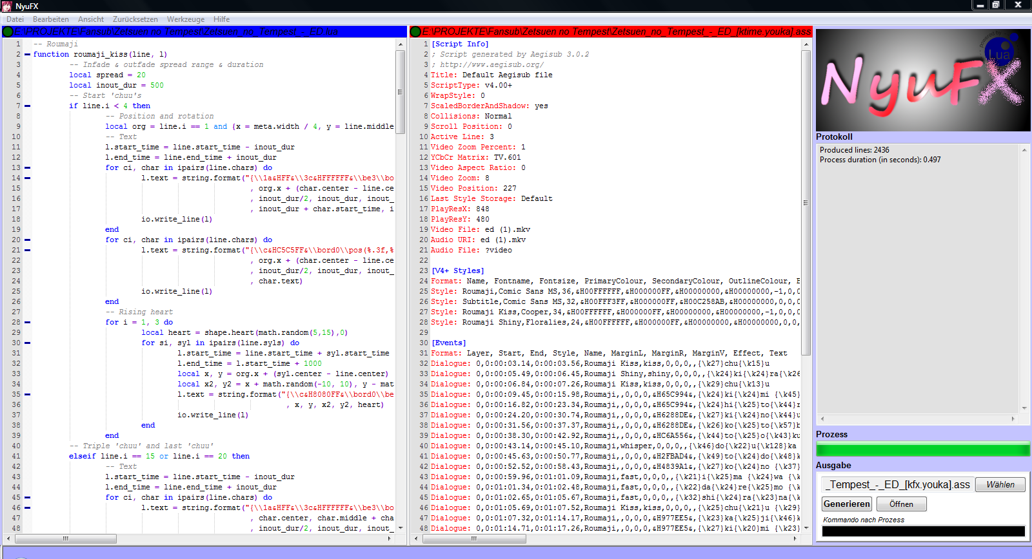The height and width of the screenshot is (559, 1032).
Task: Open the Datei menu
Action: (15, 19)
